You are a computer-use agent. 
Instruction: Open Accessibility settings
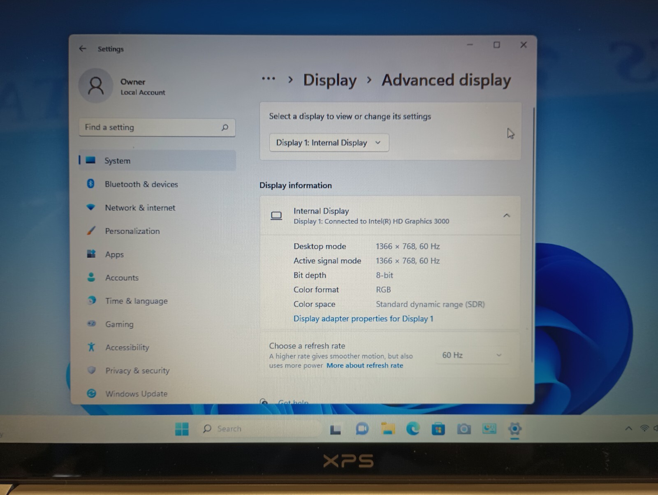tap(157, 347)
